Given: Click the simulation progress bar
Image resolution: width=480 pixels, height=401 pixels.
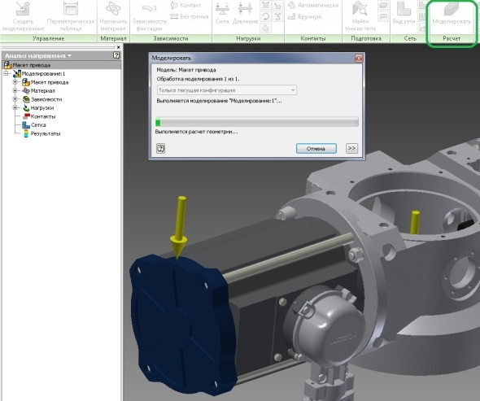Looking at the screenshot, I should coord(257,123).
